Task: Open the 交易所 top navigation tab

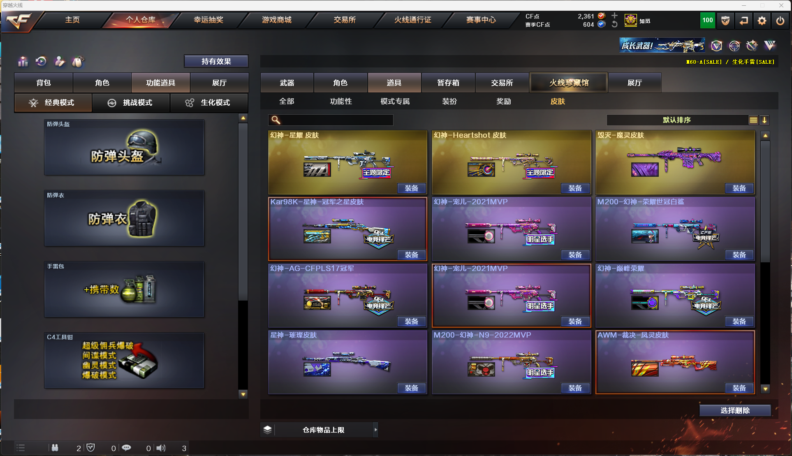Action: (345, 20)
